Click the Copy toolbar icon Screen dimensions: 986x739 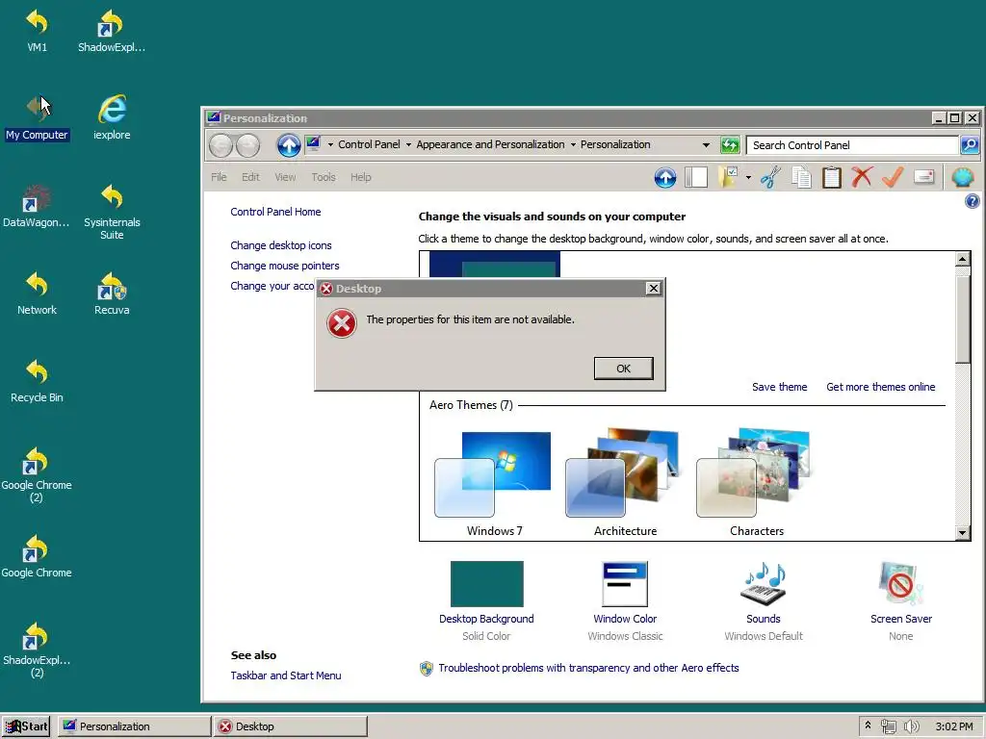(801, 177)
